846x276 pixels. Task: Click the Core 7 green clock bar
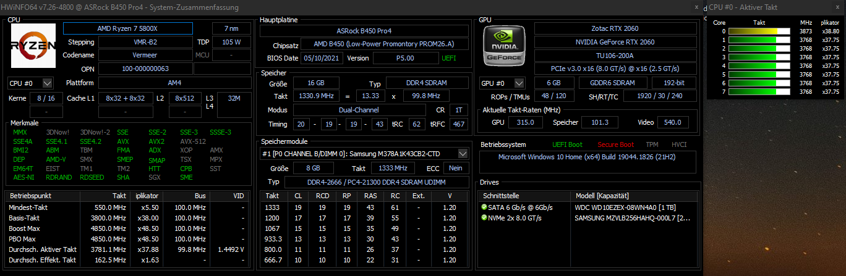[760, 91]
